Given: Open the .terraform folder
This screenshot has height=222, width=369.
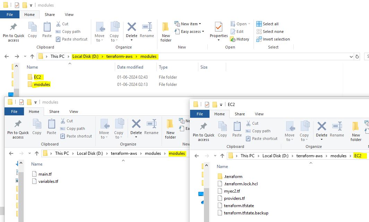Looking at the screenshot, I should (x=233, y=176).
